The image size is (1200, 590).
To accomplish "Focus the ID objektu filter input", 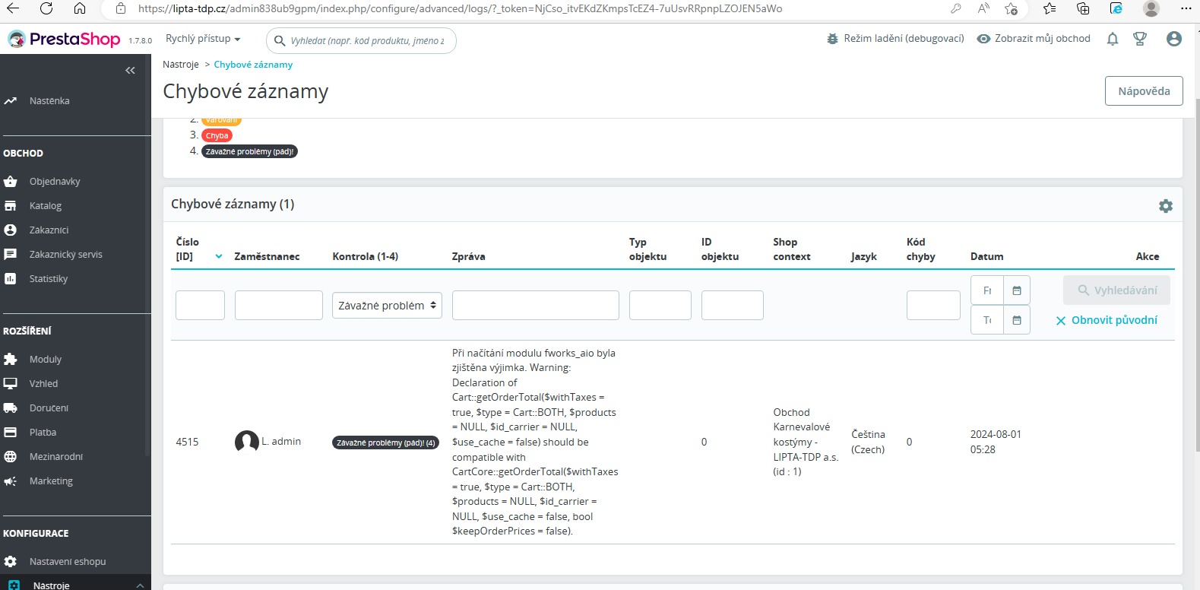I will coord(733,305).
